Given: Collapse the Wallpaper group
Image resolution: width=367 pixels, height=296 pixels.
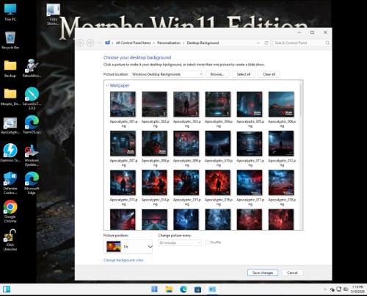Looking at the screenshot, I should (107, 85).
